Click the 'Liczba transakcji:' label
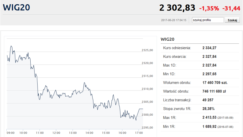 coord(177,100)
